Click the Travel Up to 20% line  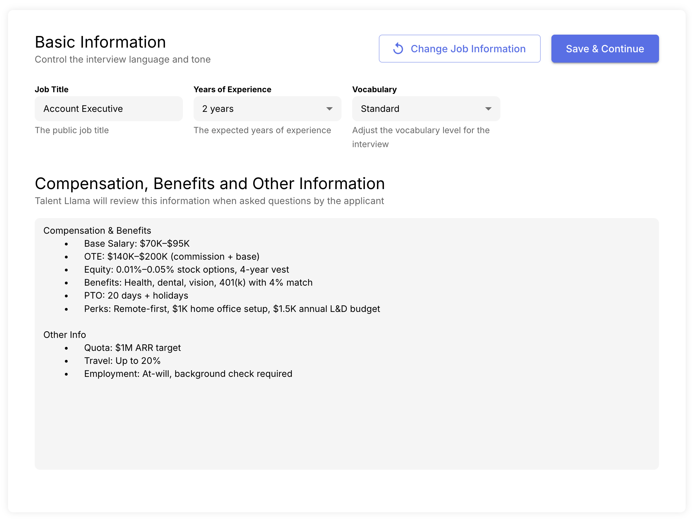point(122,361)
